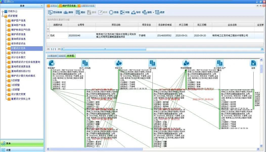This screenshot has height=152, width=266.
Task: Click the 排序 (sort) toolbar icon
Action: [x=66, y=12]
